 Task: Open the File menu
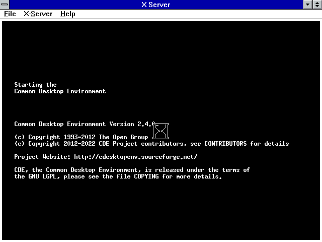click(10, 14)
